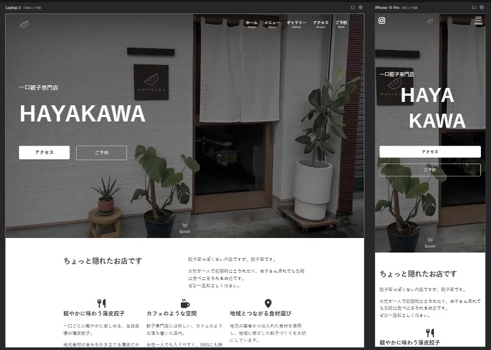Select ご予約 in the laptop top navigation
The image size is (491, 350).
coord(342,24)
